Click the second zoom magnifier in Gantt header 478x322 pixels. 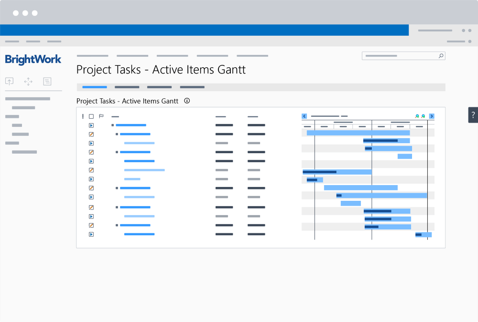423,116
